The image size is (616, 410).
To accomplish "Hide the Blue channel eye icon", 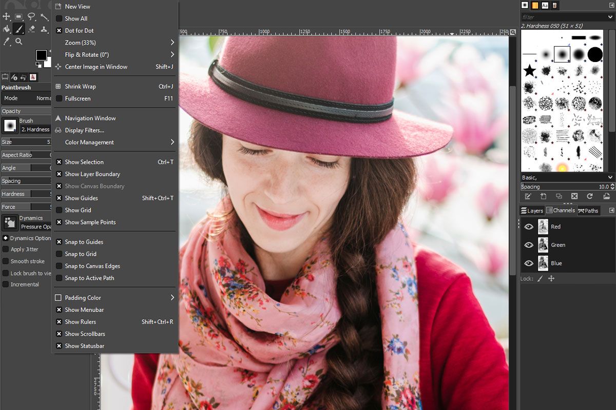I will pyautogui.click(x=529, y=263).
